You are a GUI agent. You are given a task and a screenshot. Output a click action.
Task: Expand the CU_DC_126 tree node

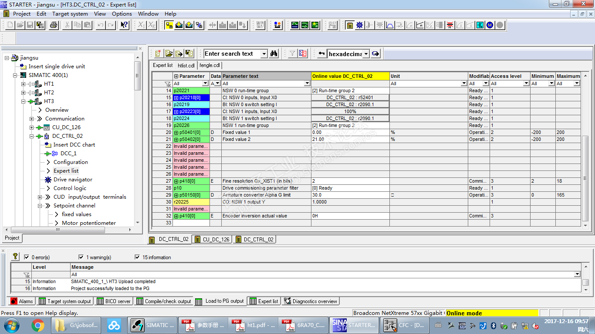pos(32,127)
